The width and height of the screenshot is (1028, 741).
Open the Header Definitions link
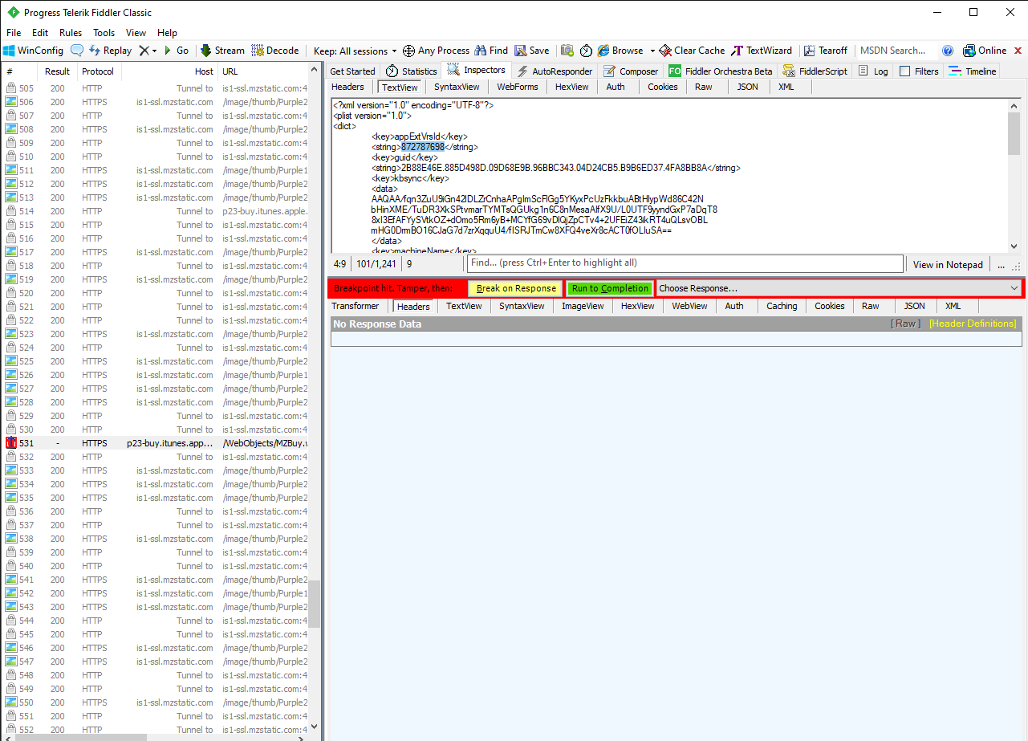point(973,324)
